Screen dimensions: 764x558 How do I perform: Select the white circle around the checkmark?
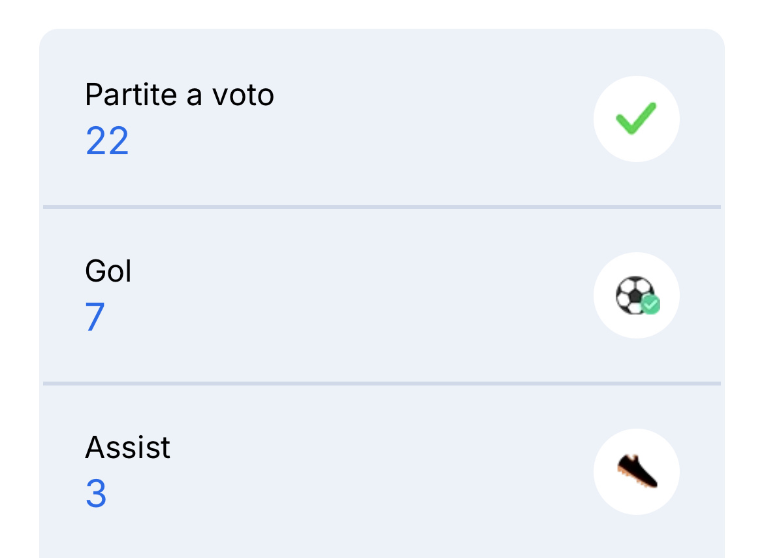(637, 119)
